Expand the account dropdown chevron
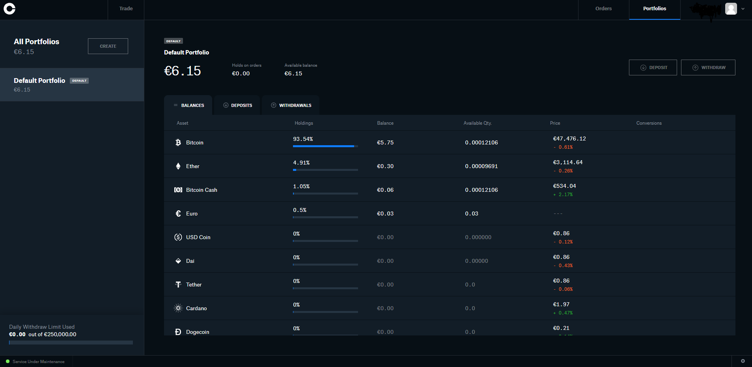The height and width of the screenshot is (367, 752). 743,9
